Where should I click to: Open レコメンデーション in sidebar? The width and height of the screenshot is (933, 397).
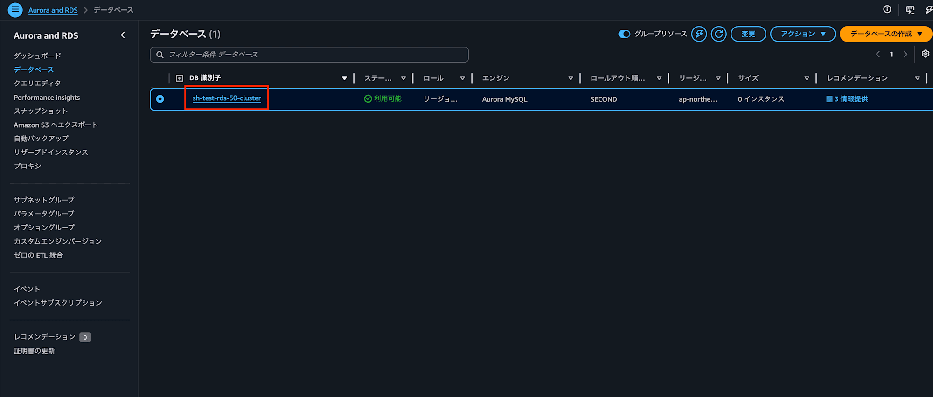pyautogui.click(x=44, y=337)
